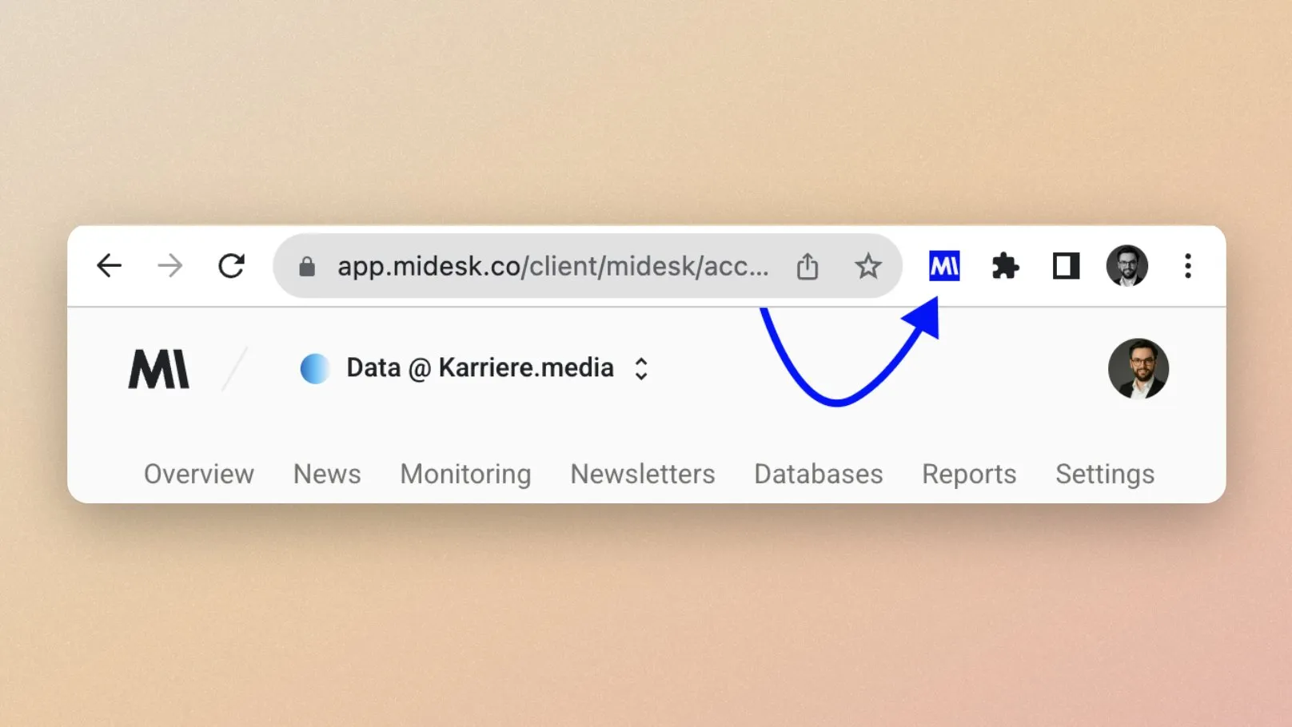Click the browser back arrow

point(109,265)
